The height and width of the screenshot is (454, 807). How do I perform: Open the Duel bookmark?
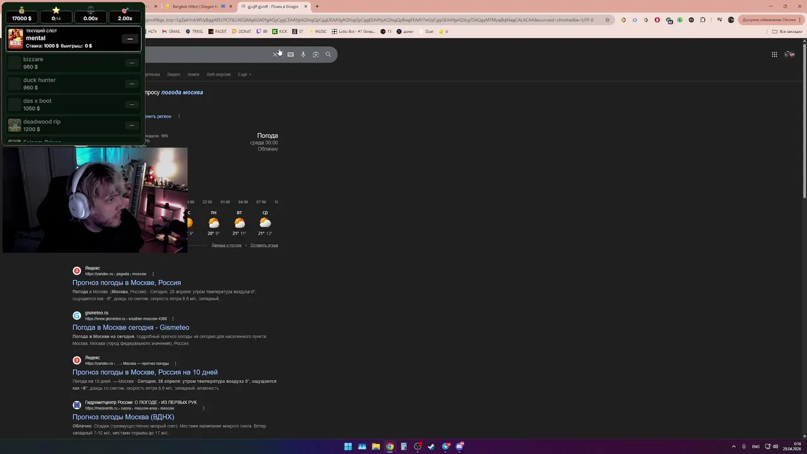click(426, 31)
